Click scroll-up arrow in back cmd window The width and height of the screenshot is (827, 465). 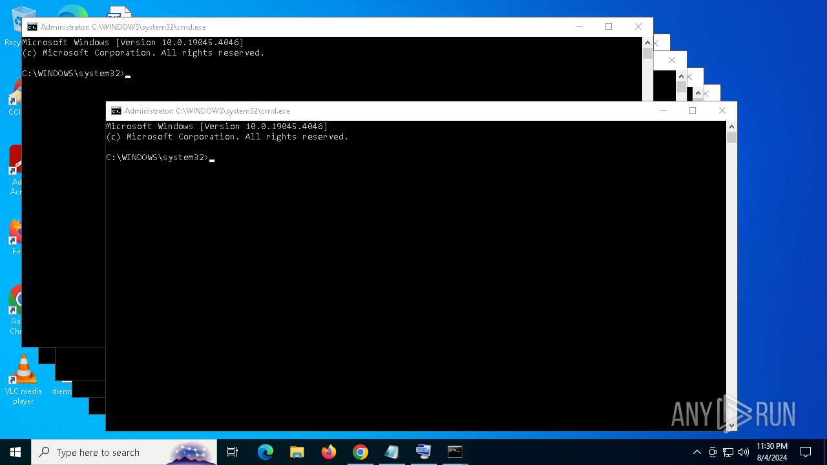(647, 43)
